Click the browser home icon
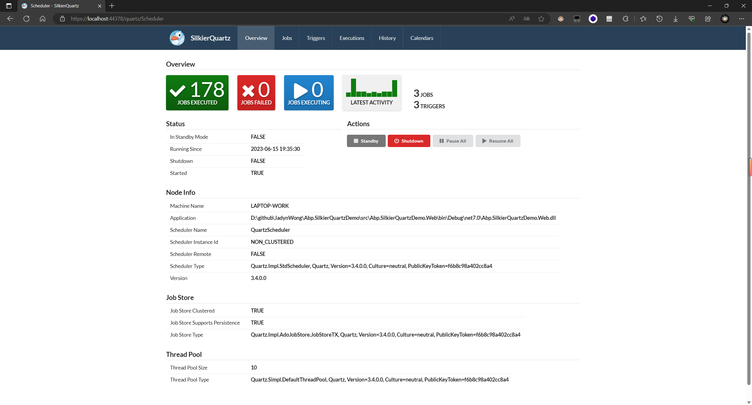 coord(43,19)
